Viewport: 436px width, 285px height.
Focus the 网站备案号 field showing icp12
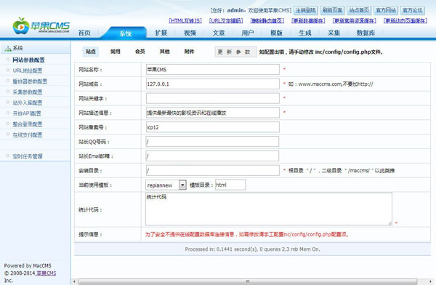tap(213, 127)
